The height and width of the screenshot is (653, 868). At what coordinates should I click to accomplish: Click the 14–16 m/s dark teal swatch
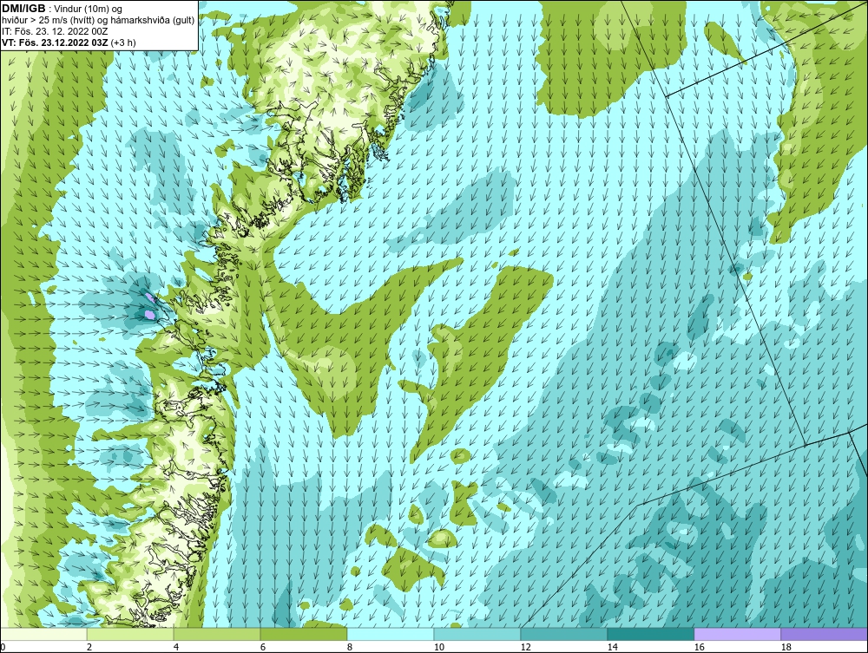[651, 634]
